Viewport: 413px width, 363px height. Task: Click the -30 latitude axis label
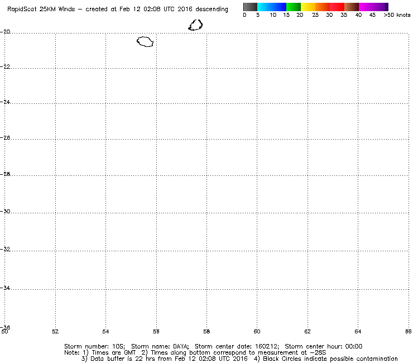(x=5, y=212)
